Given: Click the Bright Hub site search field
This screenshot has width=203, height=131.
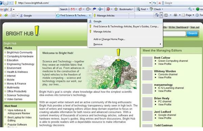Looking at the screenshot, I should point(174,34).
